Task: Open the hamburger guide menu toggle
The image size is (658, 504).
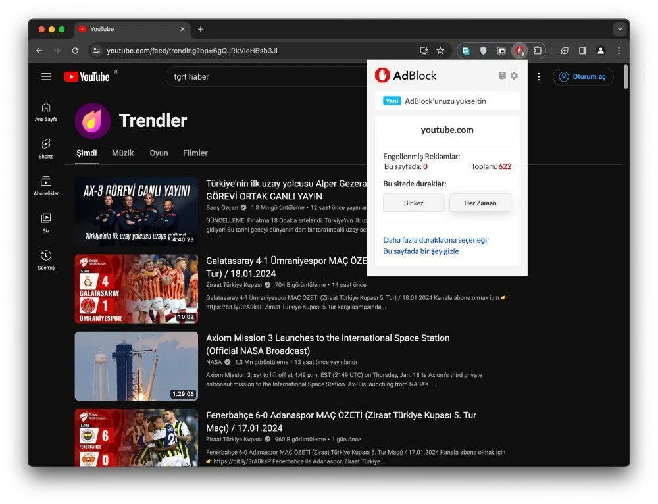Action: click(46, 76)
